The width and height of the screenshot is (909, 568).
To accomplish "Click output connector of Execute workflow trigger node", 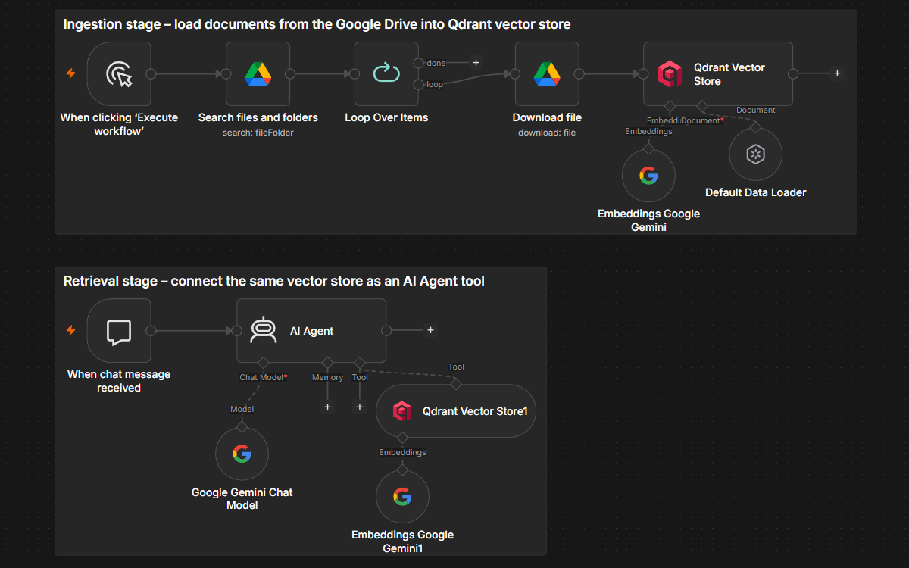I will point(151,73).
